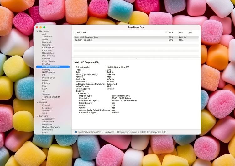235x166 pixels.
Task: Sort by the Slot column header
Action: (x=190, y=32)
